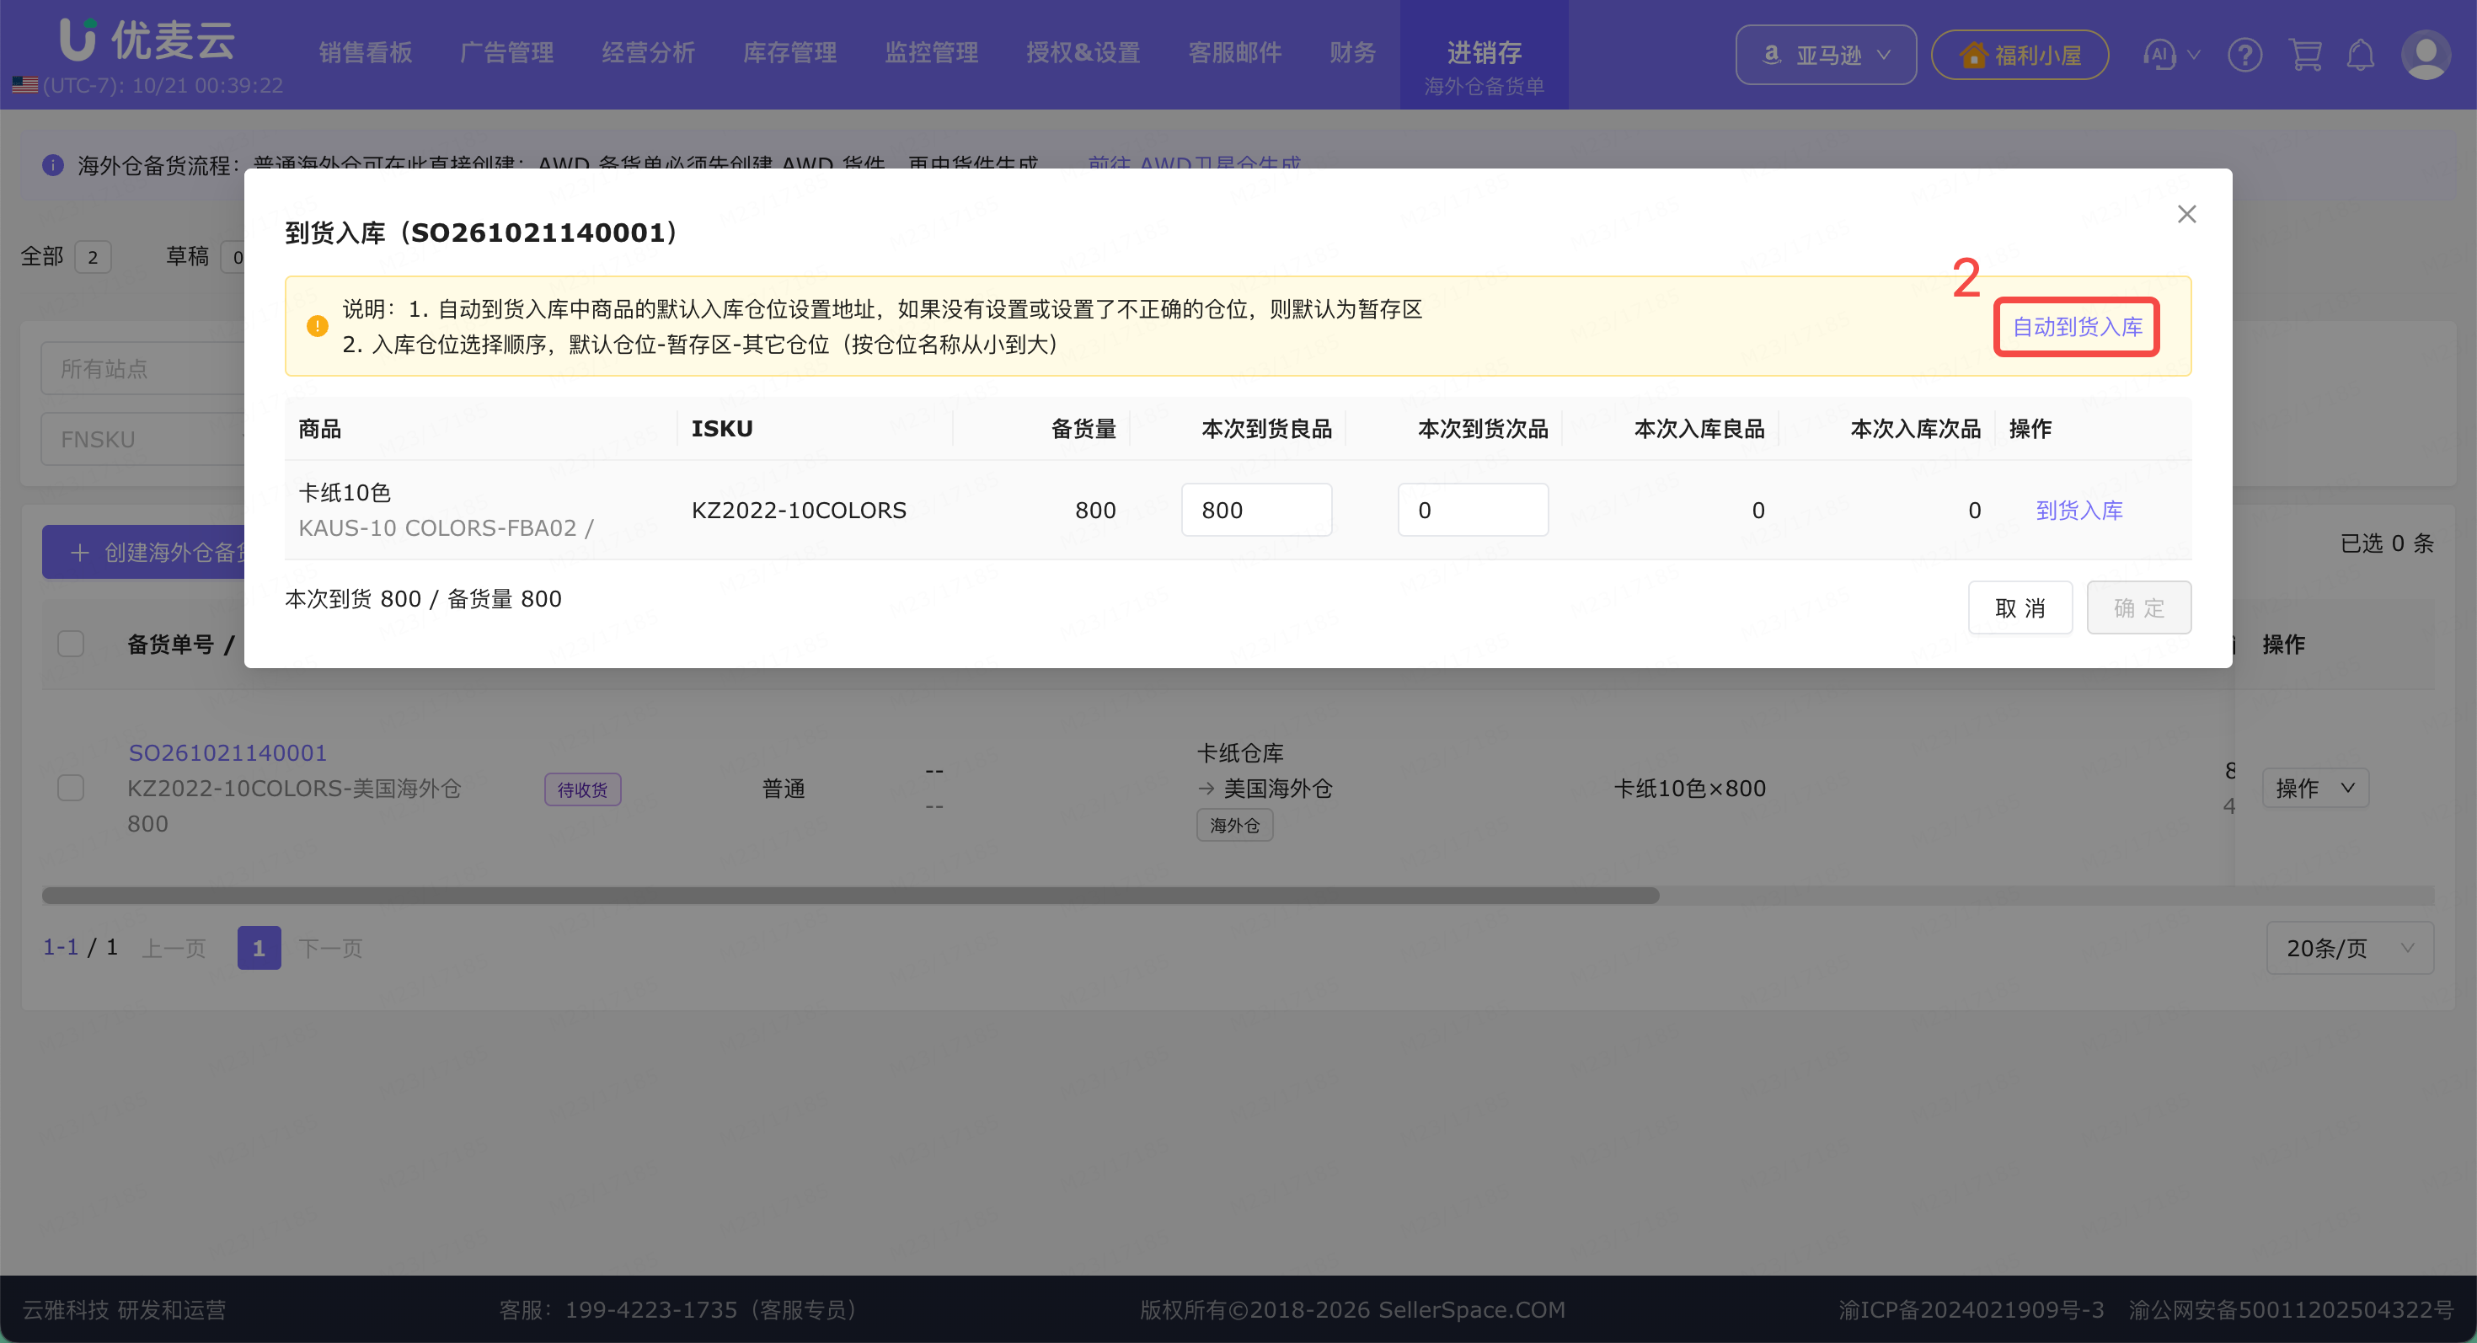Viewport: 2477px width, 1343px height.
Task: Open the 授权&设置 menu
Action: coord(1083,53)
